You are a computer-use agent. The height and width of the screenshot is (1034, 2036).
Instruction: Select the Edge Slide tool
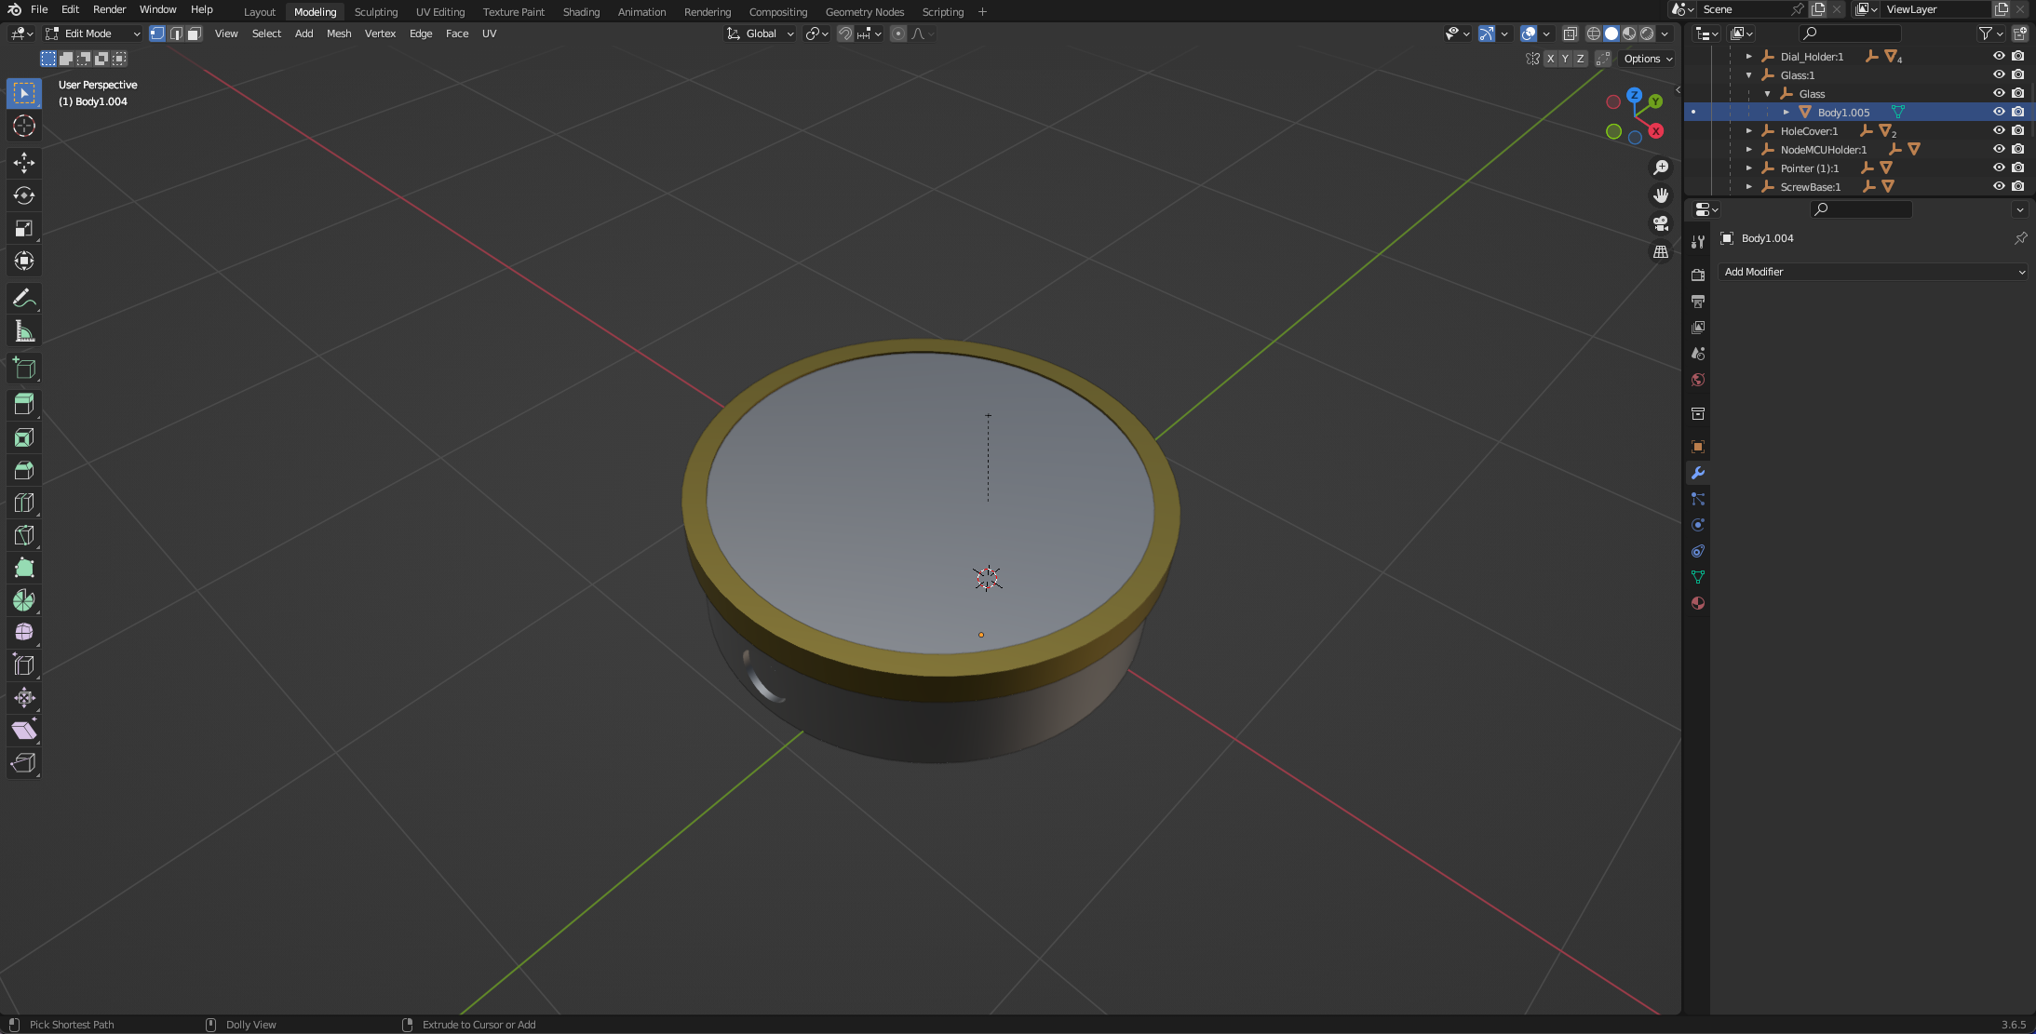24,665
